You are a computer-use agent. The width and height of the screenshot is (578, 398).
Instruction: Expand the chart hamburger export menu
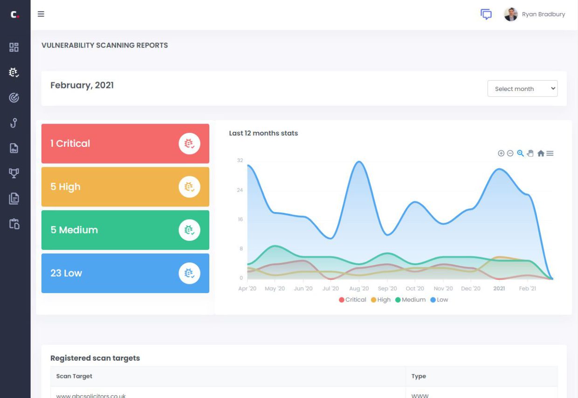point(550,153)
